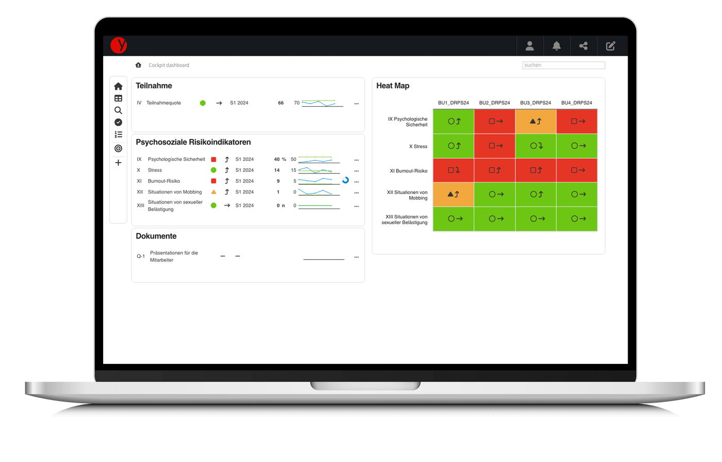Click the orange Mobbing status triangle

(214, 192)
